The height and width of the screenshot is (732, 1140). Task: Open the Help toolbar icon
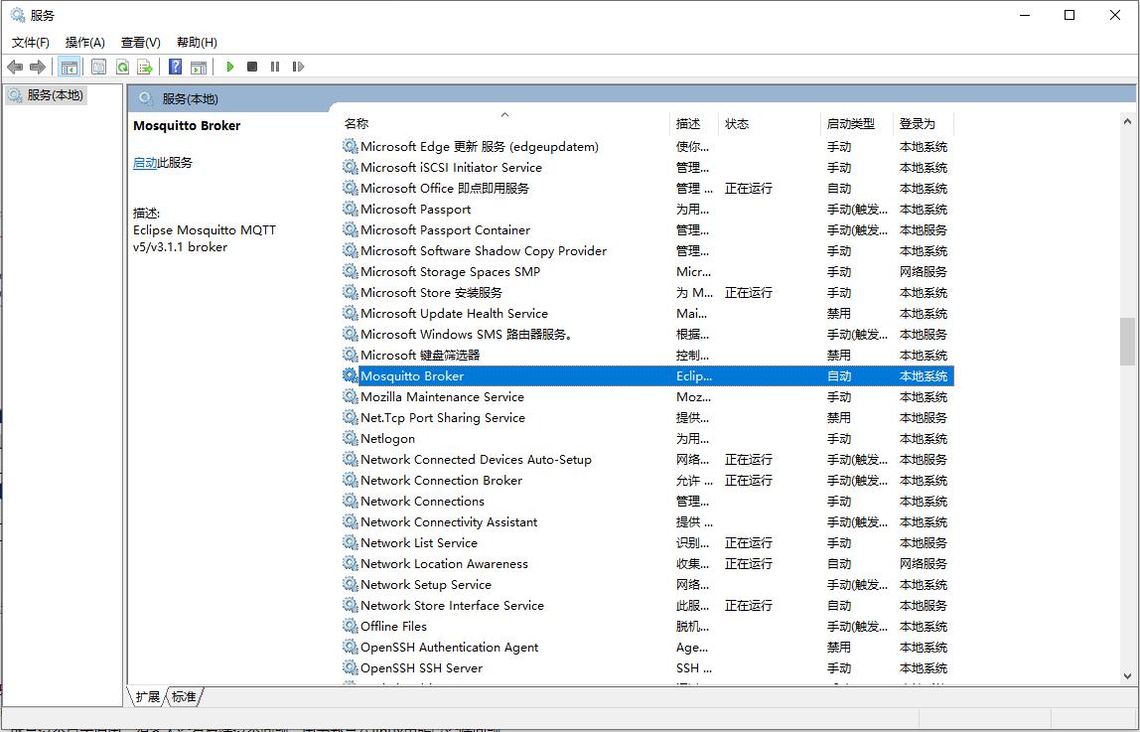coord(175,67)
